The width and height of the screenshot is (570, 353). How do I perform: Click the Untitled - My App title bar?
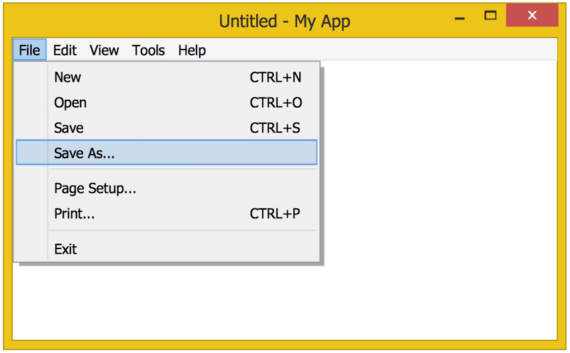(284, 21)
